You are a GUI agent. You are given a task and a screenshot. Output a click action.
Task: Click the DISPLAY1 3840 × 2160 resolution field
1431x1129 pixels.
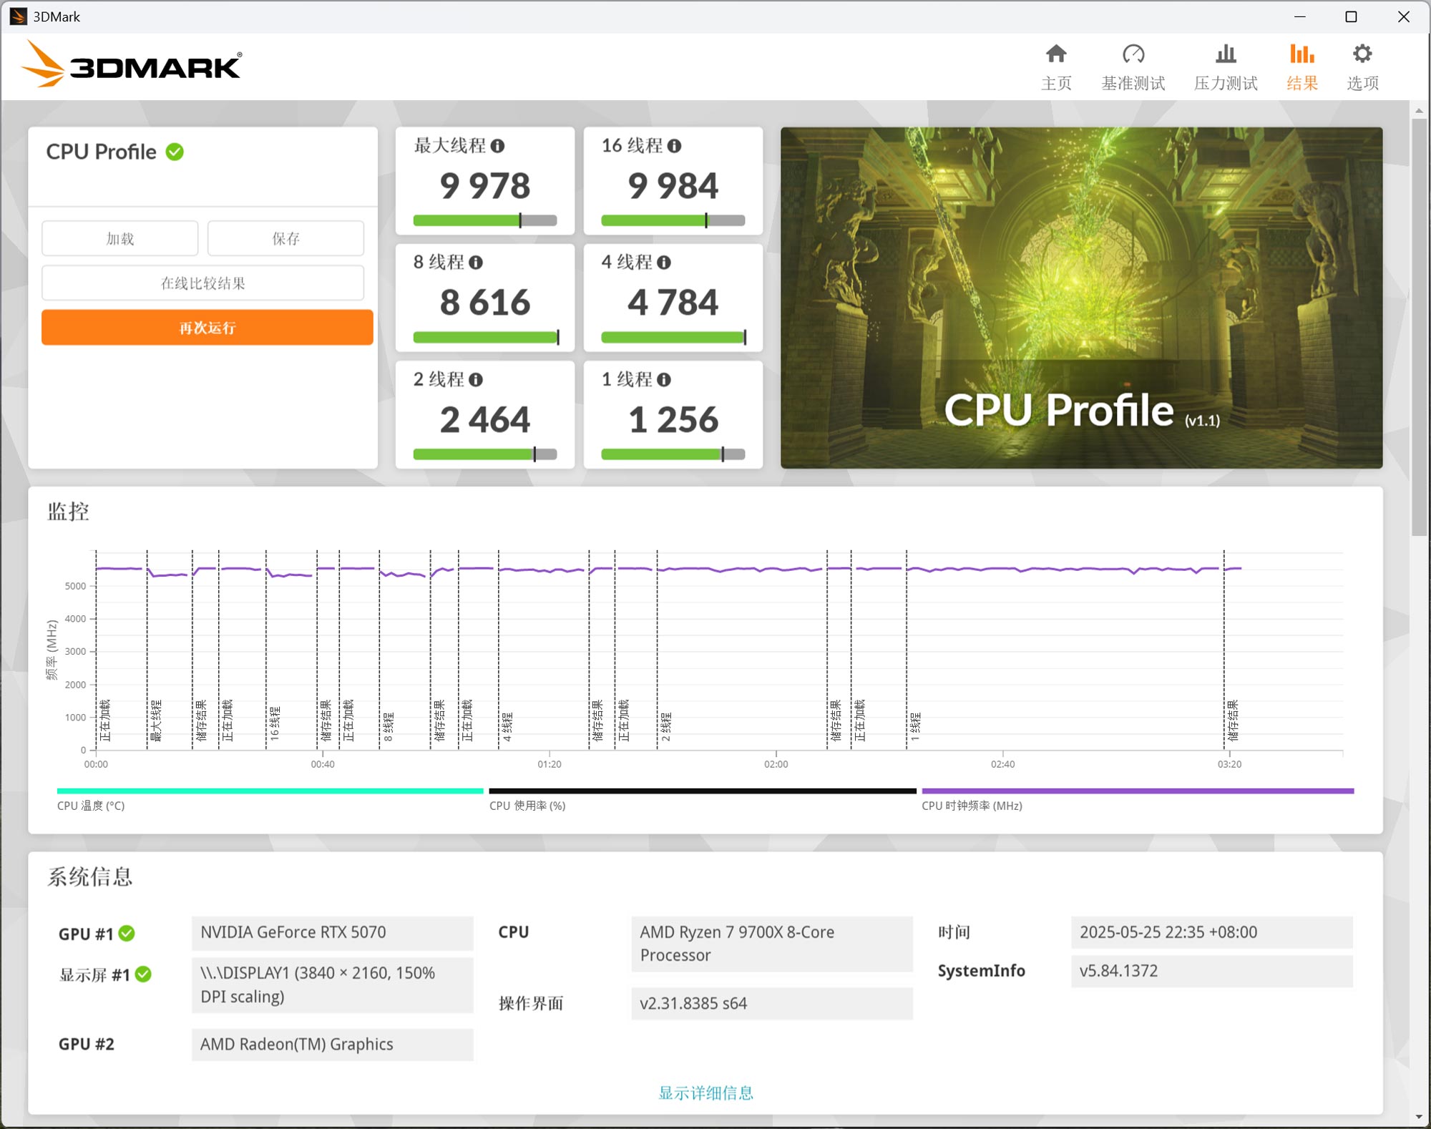pyautogui.click(x=332, y=985)
